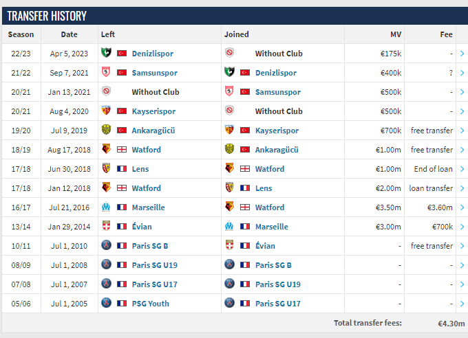The height and width of the screenshot is (338, 468).
Task: Click Without Club placeholder icon in Jan 13, 2021 row
Action: pyautogui.click(x=106, y=91)
